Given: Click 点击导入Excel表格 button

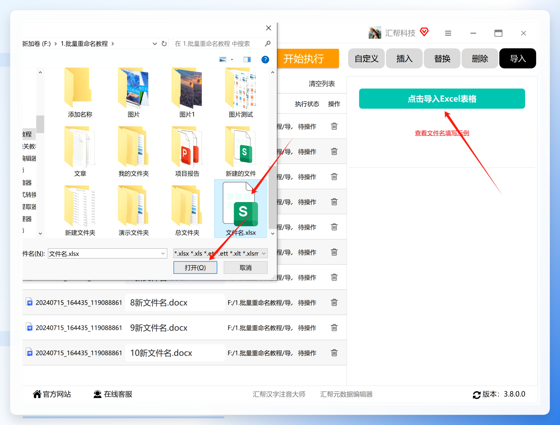Looking at the screenshot, I should [x=442, y=99].
